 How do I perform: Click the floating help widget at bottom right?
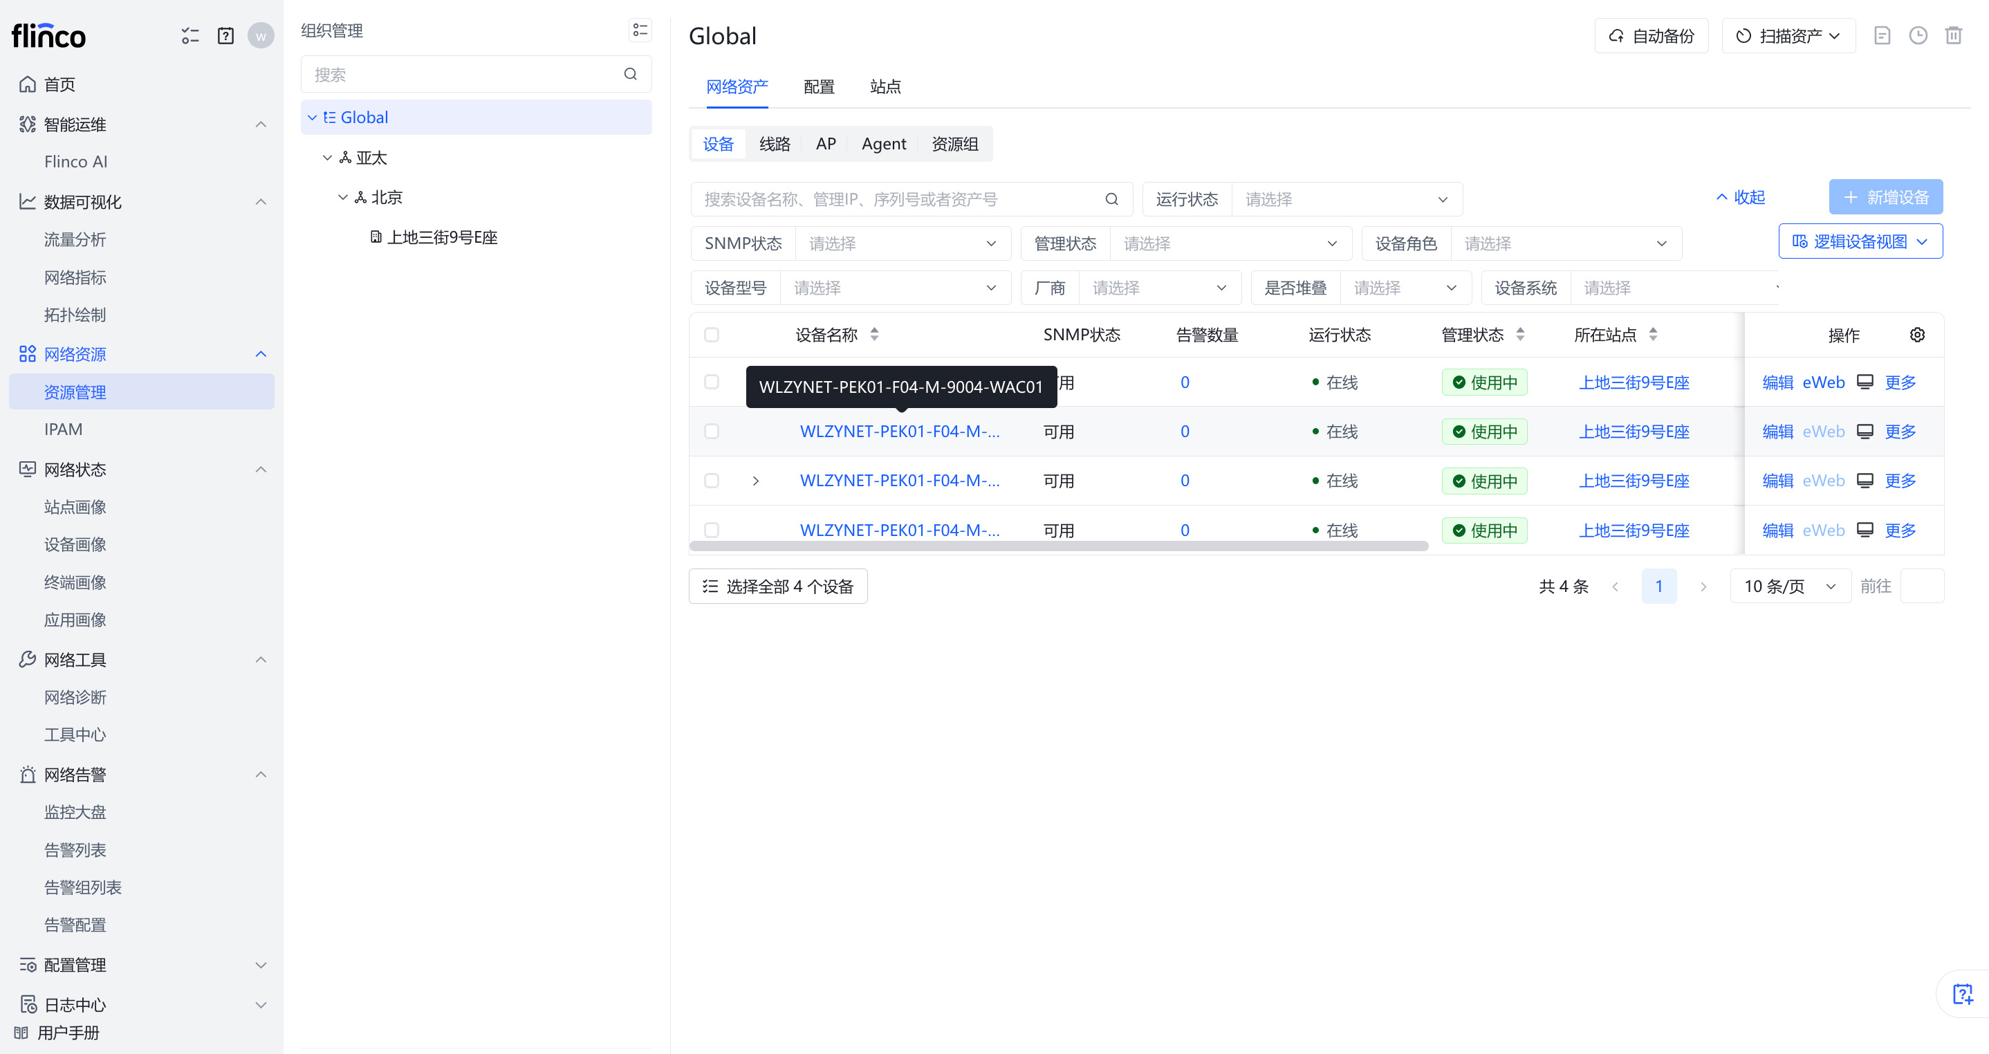click(1962, 993)
